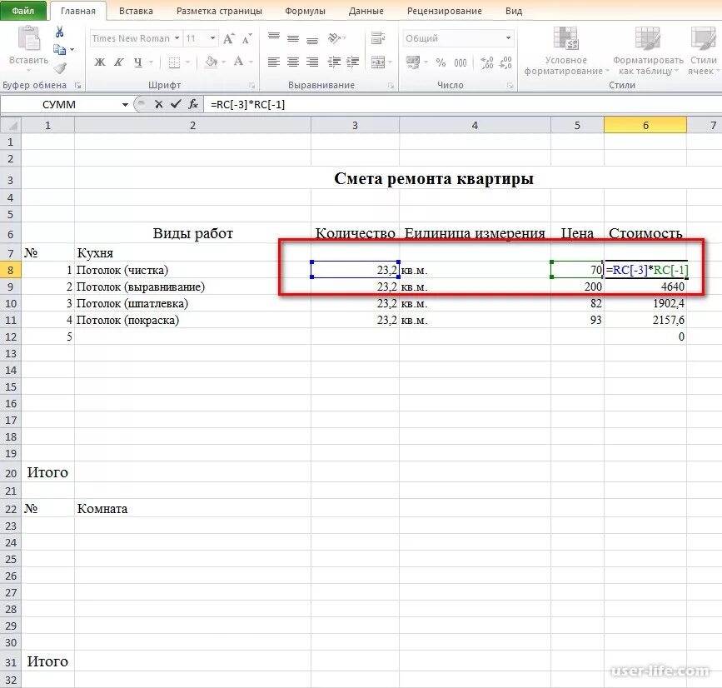This screenshot has width=722, height=688.
Task: Apply thousands separator (000) format
Action: [461, 62]
